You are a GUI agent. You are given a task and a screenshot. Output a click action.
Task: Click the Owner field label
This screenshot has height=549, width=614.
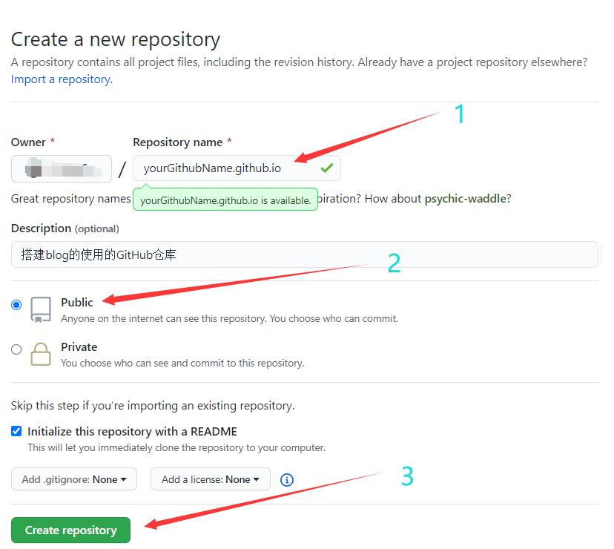(x=28, y=142)
